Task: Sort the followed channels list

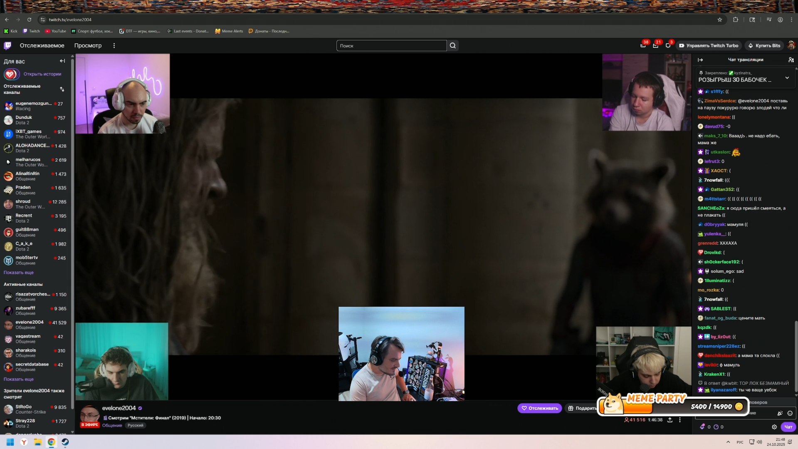Action: tap(62, 89)
